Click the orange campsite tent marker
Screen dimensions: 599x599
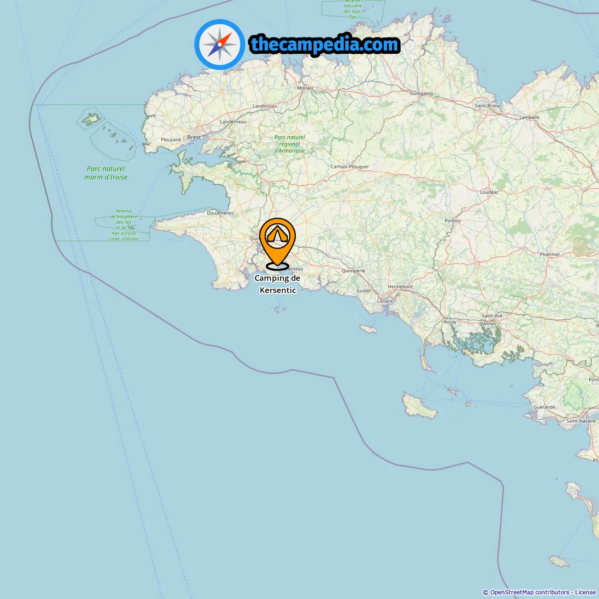point(278,243)
